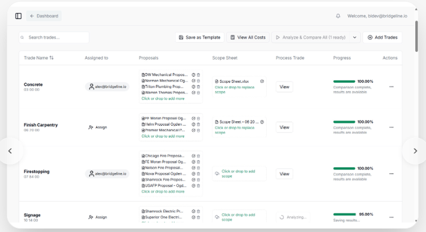Go to next slide with right arrow

tap(415, 151)
